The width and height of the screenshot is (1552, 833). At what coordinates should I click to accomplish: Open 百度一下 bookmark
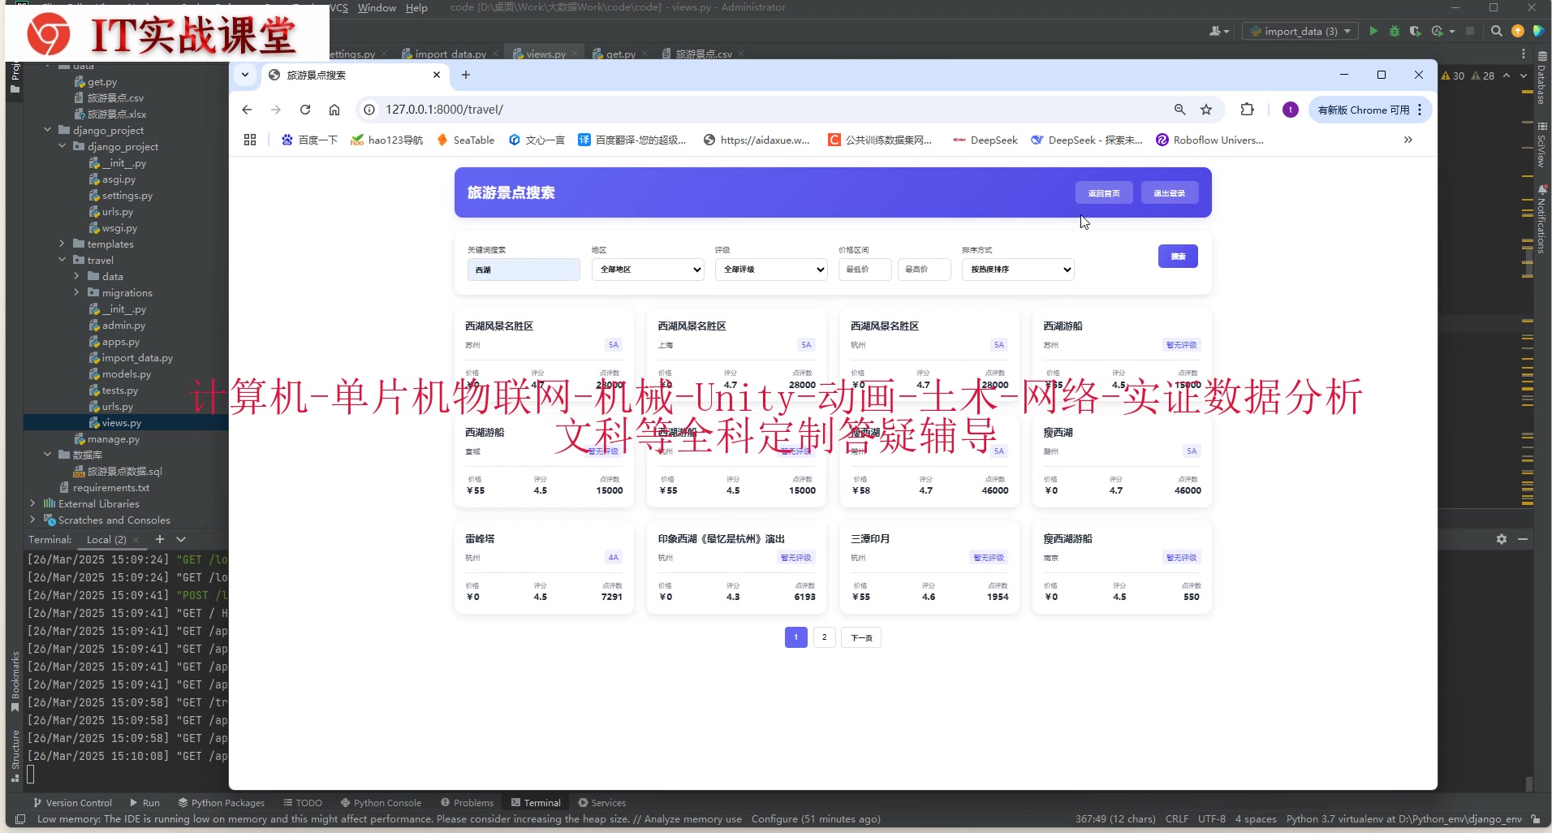click(x=309, y=140)
